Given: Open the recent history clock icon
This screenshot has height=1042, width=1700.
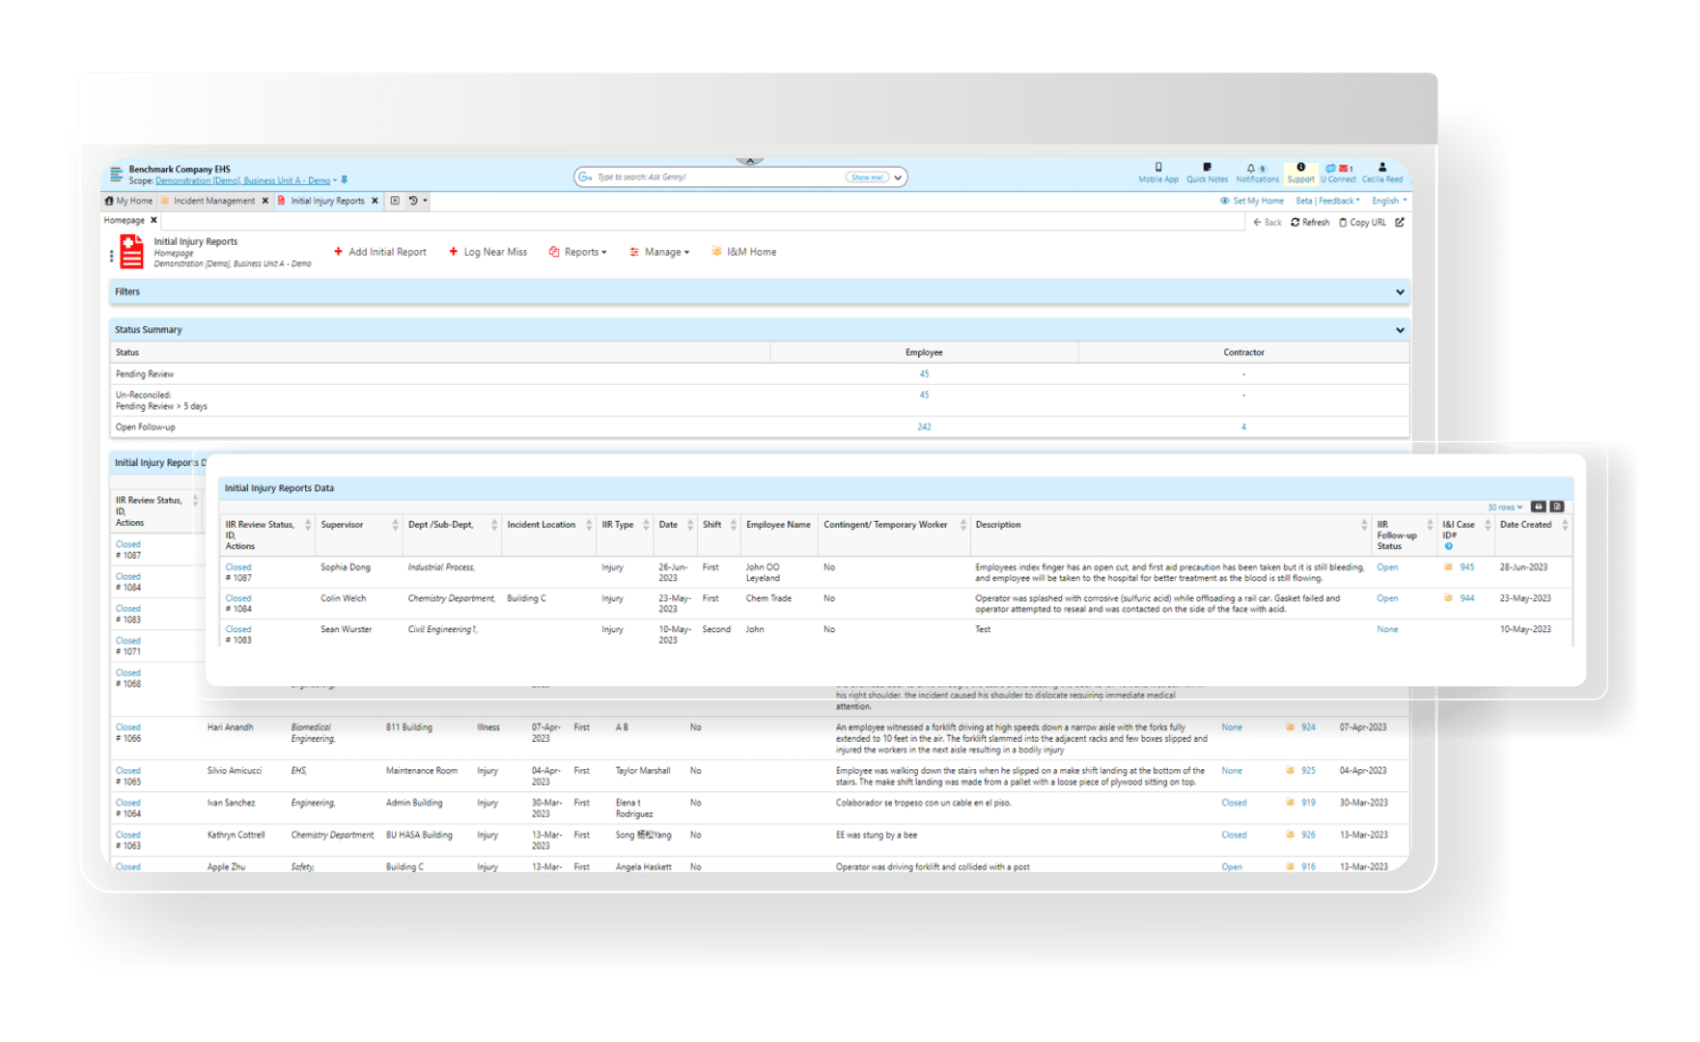Looking at the screenshot, I should [x=413, y=201].
